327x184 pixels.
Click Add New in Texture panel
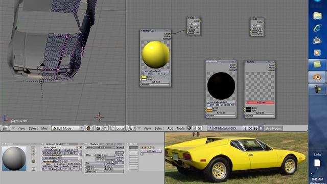(151, 151)
